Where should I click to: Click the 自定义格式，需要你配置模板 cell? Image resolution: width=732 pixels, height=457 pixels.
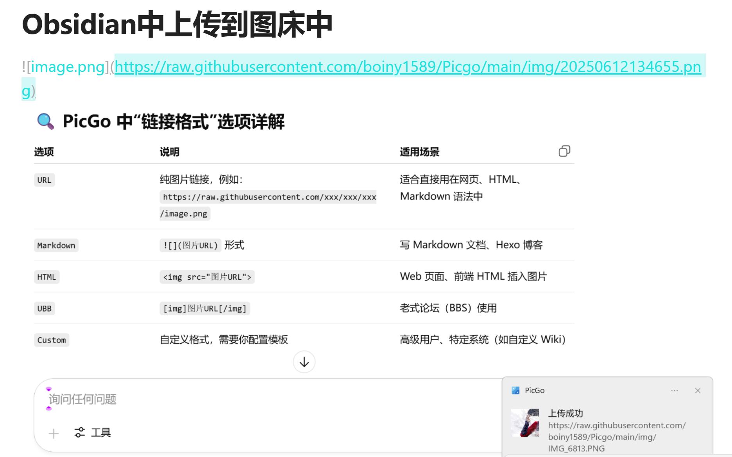[224, 339]
